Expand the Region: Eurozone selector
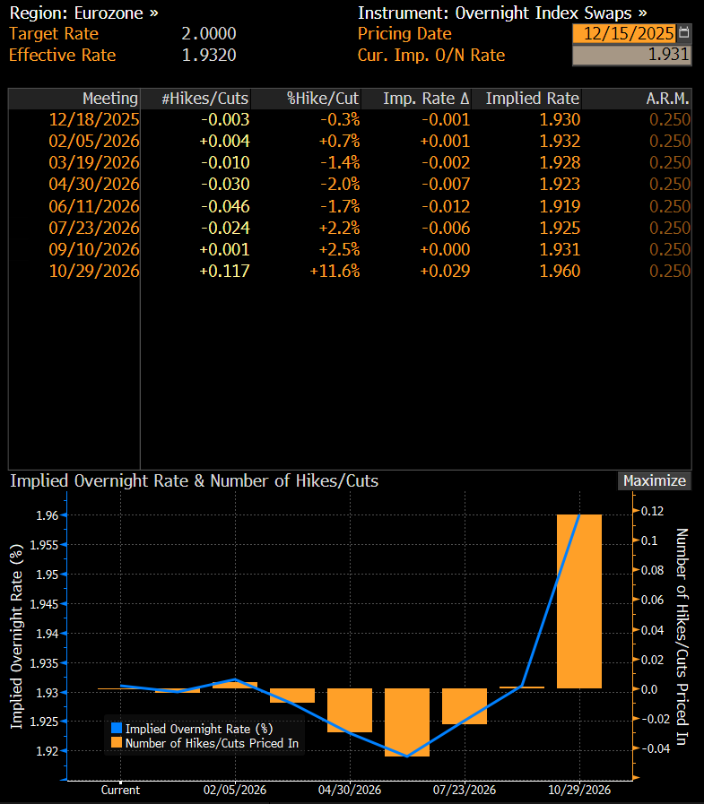 (x=83, y=13)
